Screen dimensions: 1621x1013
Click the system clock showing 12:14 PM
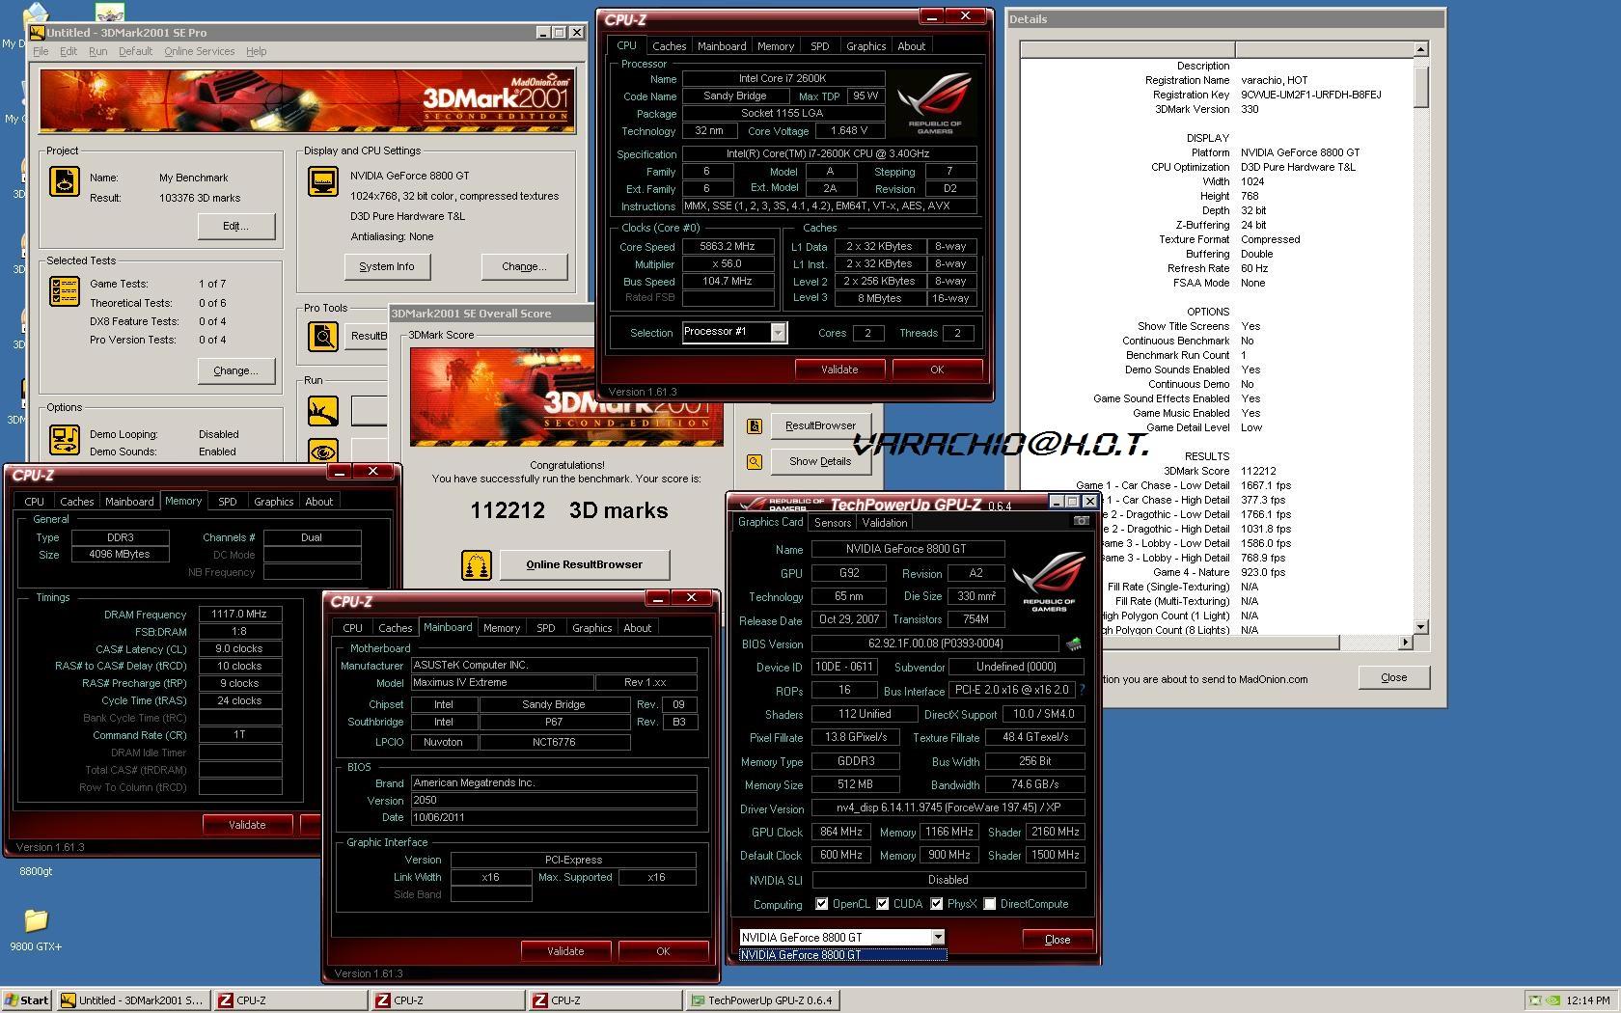tap(1589, 1000)
